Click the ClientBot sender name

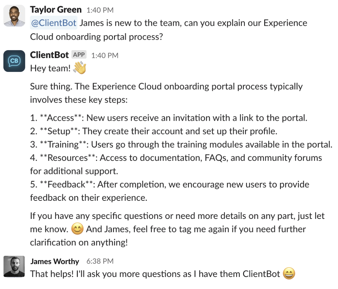coord(49,55)
